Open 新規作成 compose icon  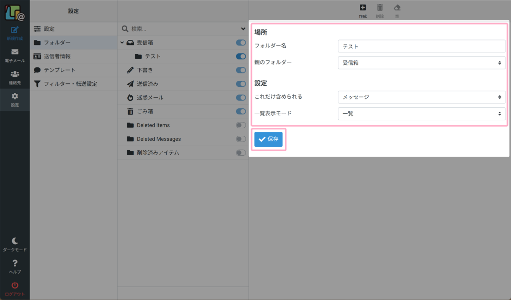[14, 30]
